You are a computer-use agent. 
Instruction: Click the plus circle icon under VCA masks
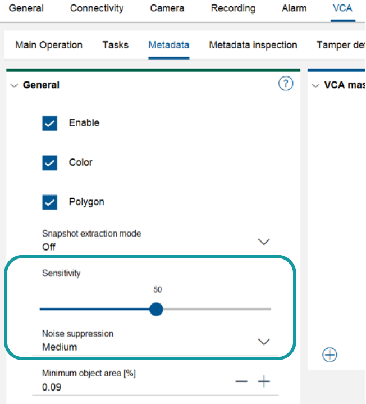click(x=330, y=355)
